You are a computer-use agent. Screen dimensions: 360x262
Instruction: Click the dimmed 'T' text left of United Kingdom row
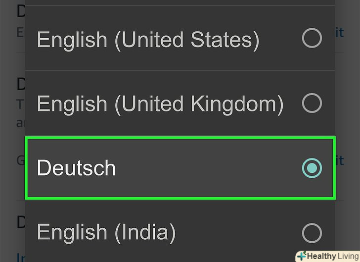point(21,105)
